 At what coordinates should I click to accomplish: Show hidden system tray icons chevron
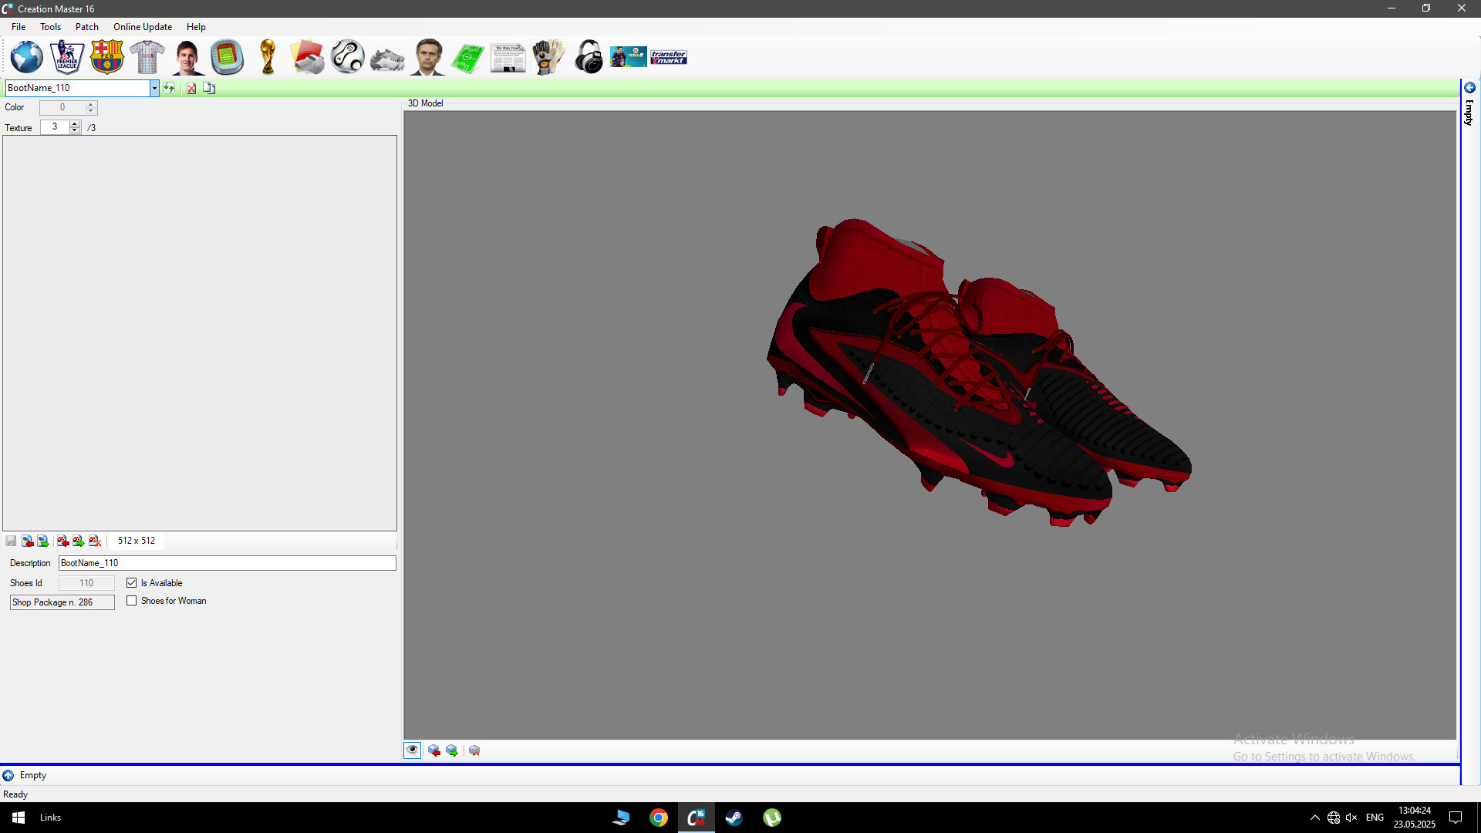[x=1315, y=818]
